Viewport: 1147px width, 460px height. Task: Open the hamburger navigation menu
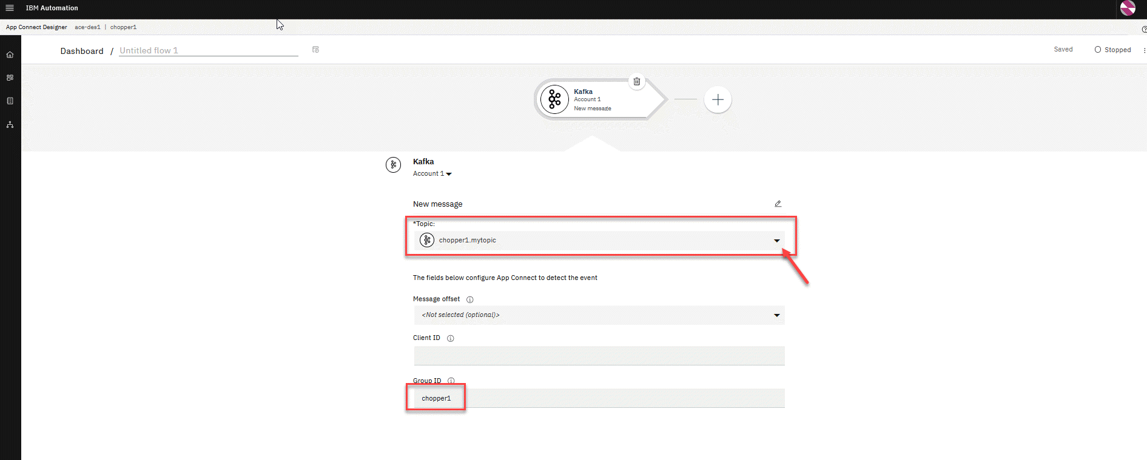pyautogui.click(x=10, y=8)
